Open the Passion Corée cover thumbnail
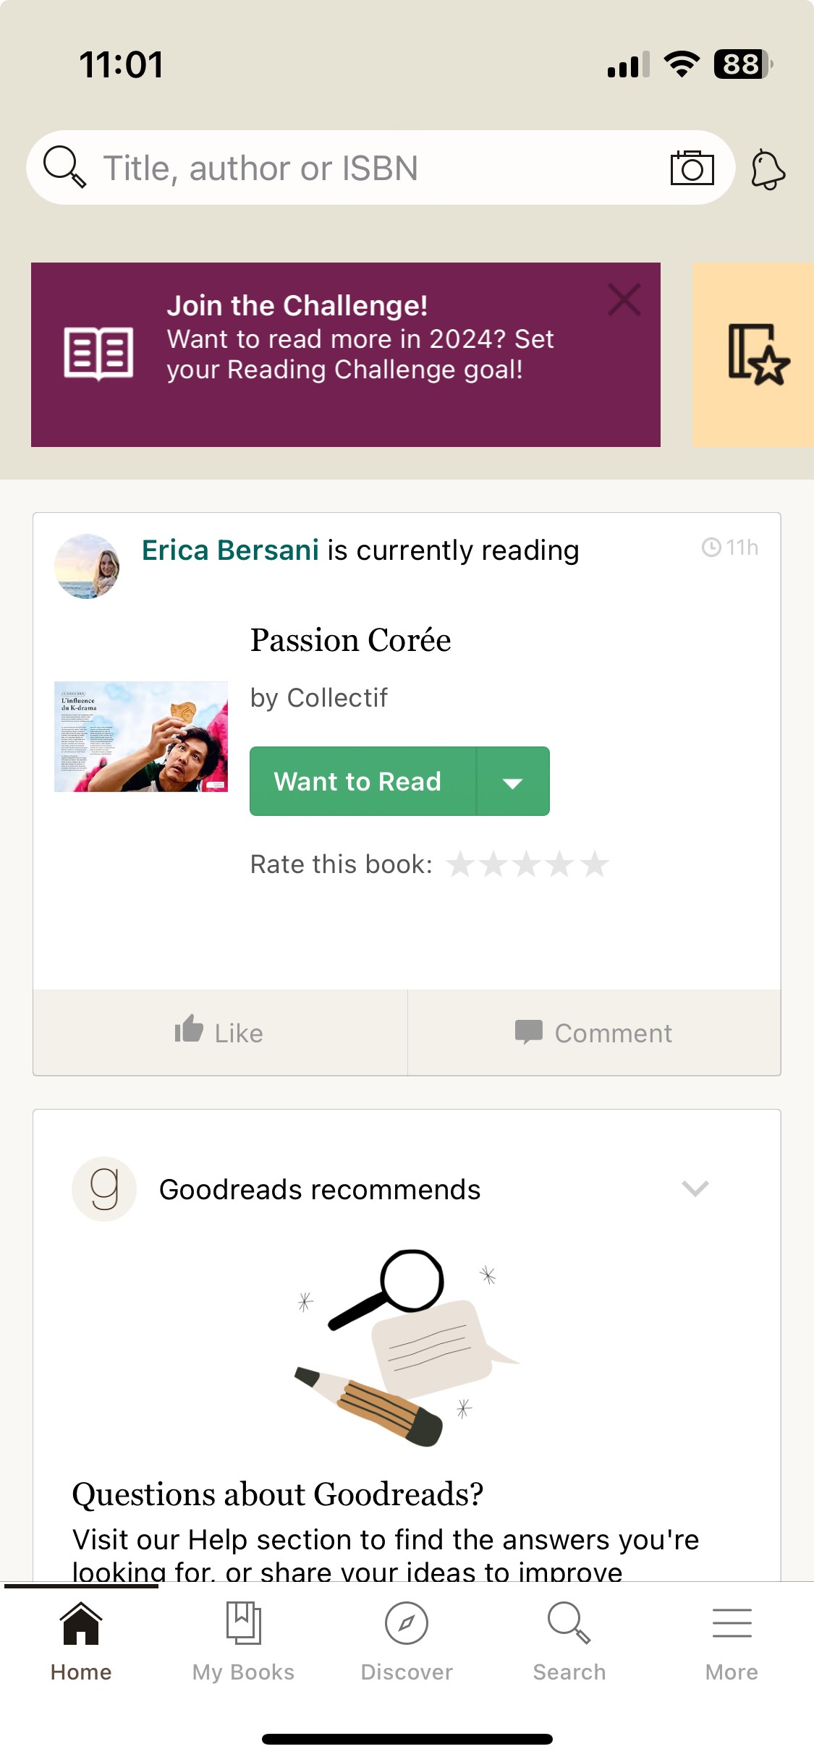The image size is (814, 1762). pos(141,736)
